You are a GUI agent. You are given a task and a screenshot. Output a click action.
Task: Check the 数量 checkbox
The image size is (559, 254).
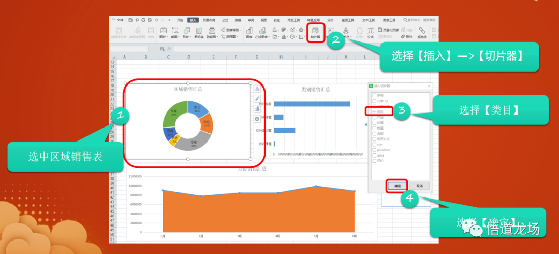click(374, 128)
